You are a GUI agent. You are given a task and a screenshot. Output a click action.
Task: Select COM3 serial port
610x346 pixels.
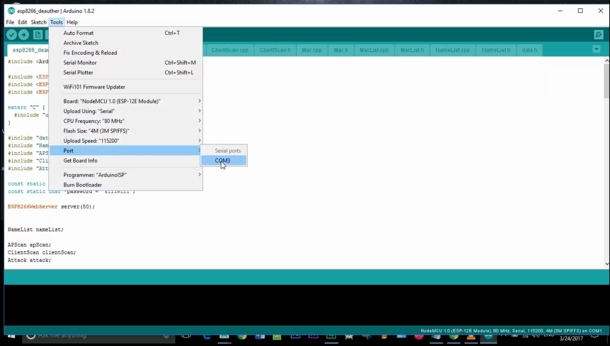click(224, 161)
